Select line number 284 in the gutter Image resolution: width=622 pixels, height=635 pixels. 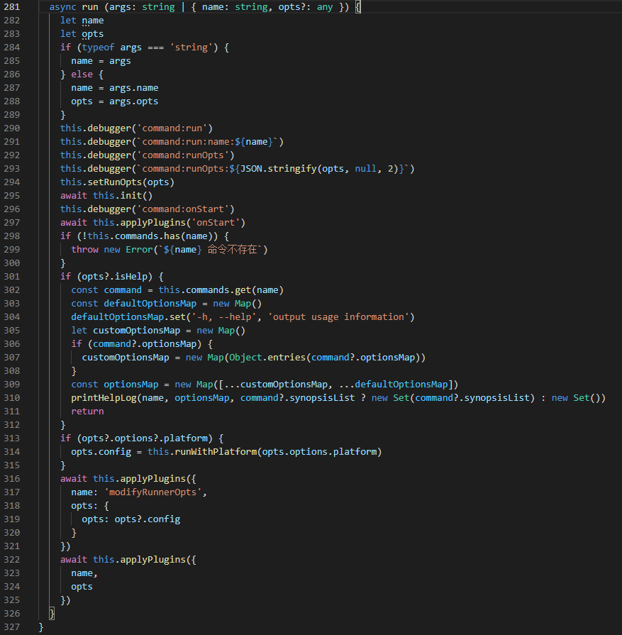(12, 48)
